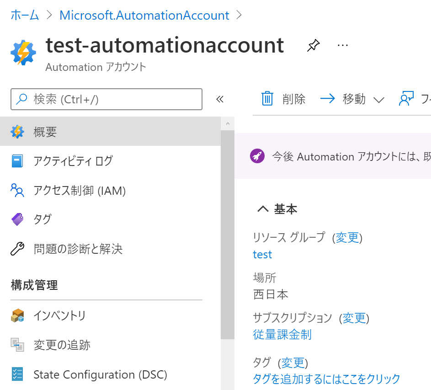Viewport: 431px width, 390px height.
Task: Open the 概要 overview menu item
Action: click(x=110, y=132)
